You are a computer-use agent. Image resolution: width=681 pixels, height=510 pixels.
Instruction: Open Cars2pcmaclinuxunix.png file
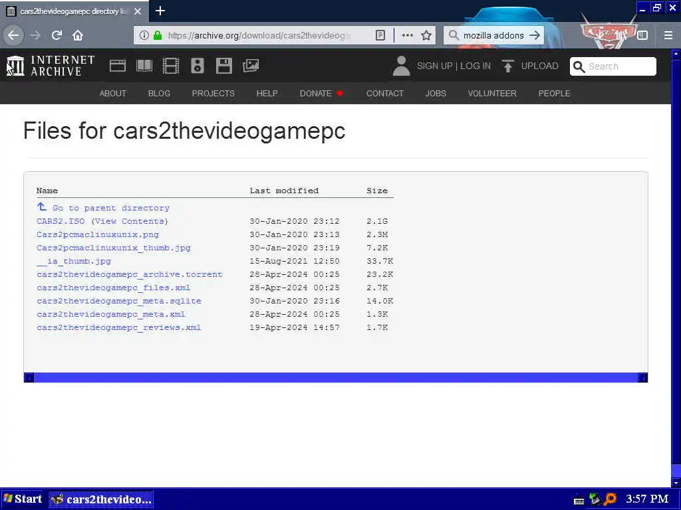pyautogui.click(x=98, y=234)
